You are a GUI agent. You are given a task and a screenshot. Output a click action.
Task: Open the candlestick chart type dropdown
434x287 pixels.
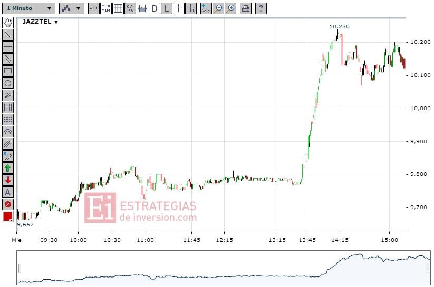(x=71, y=8)
